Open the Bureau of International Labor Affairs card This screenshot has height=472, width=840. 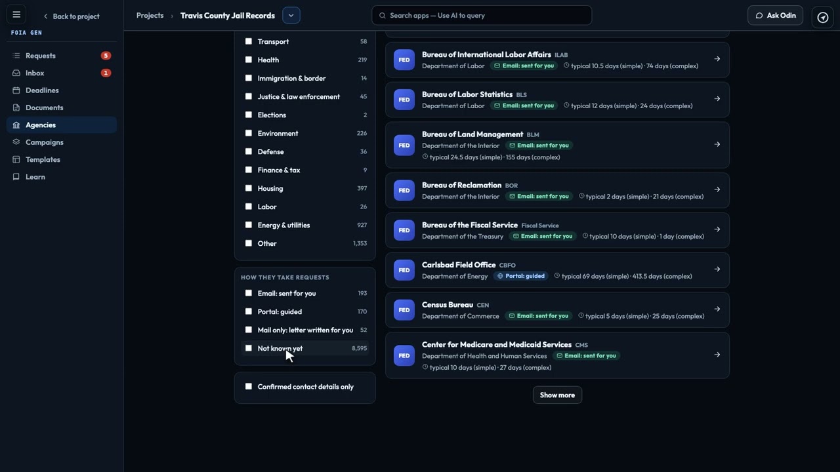[x=557, y=60]
